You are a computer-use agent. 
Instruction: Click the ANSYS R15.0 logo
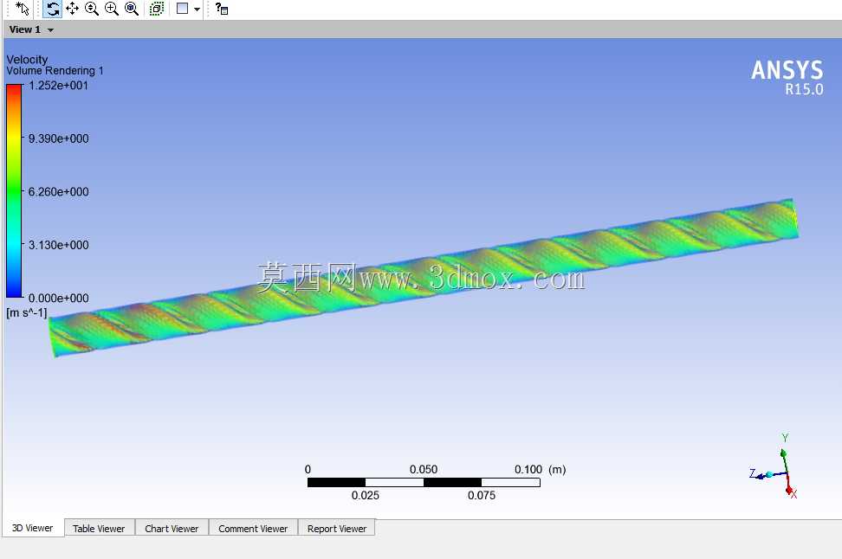(787, 78)
